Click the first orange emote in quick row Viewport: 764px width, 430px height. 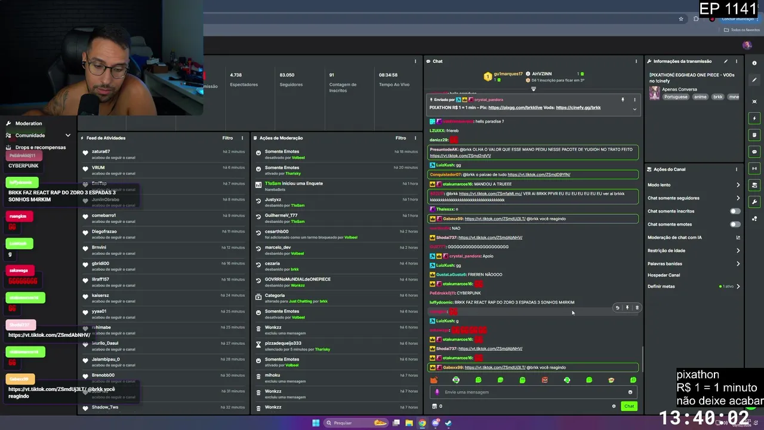tap(434, 380)
